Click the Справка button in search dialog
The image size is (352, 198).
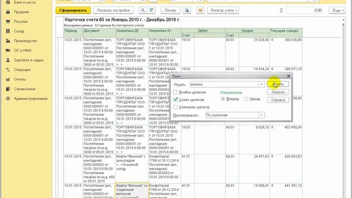click(x=278, y=100)
